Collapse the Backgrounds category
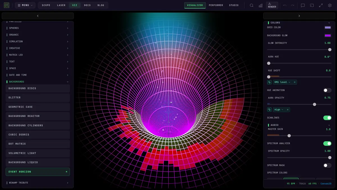Screen dimensions: 337x190 point(38,82)
